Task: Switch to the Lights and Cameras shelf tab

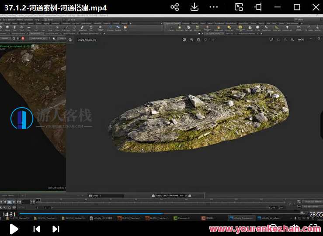Action: pos(174,24)
